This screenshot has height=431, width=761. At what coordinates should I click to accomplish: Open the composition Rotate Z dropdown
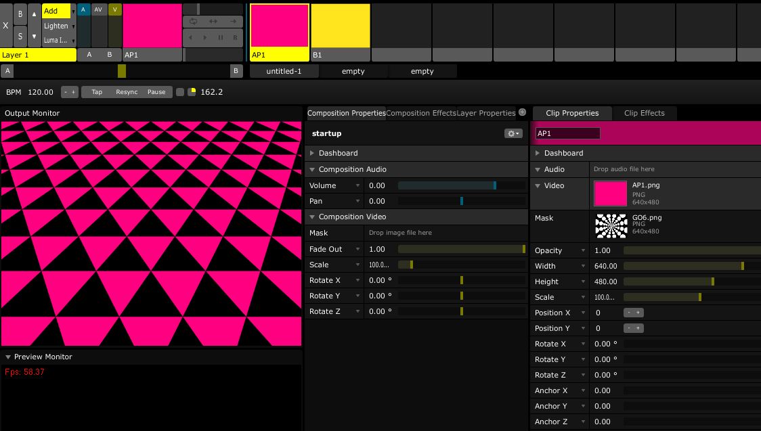pyautogui.click(x=357, y=311)
